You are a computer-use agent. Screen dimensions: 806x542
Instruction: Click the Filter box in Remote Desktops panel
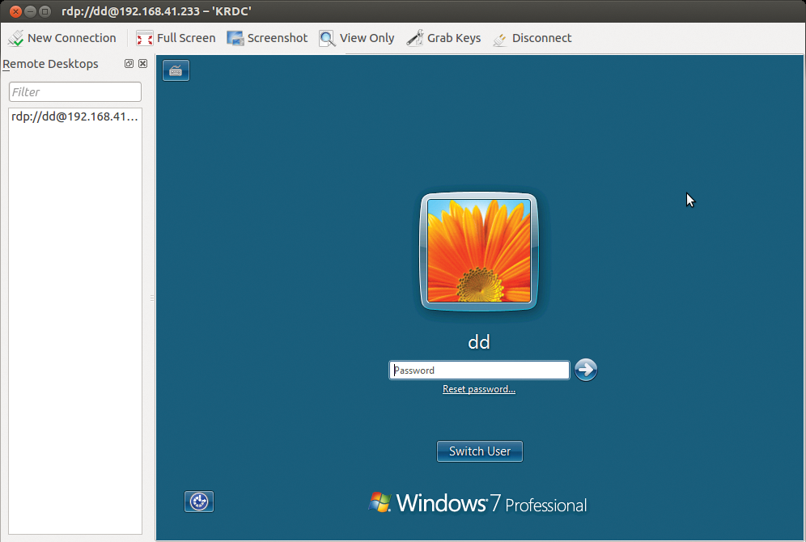[74, 91]
